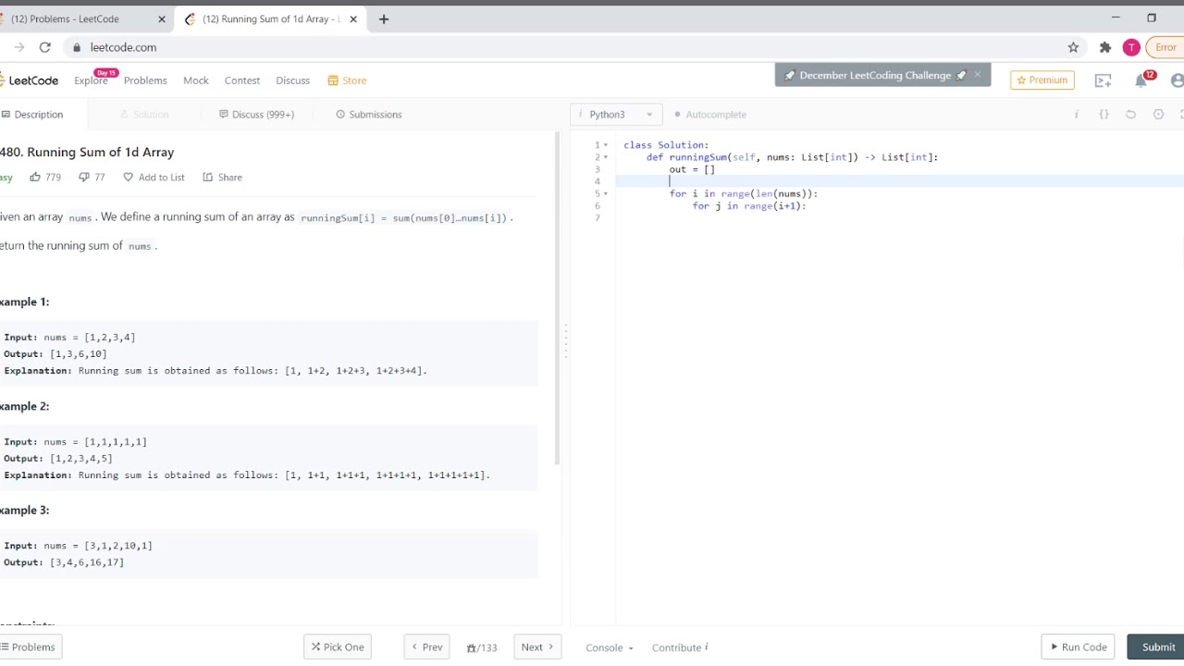Open the Contest navigation link

pos(242,80)
